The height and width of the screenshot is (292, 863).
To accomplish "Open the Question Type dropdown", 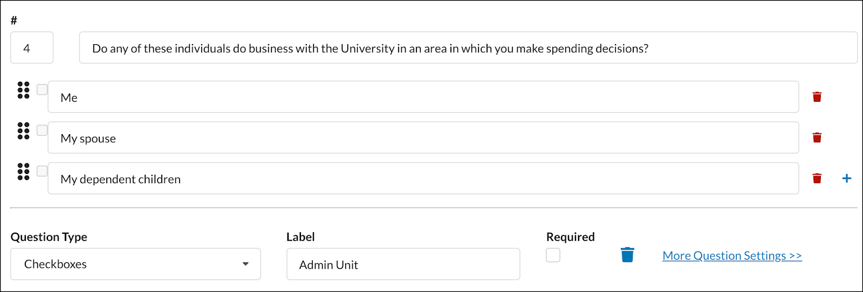I will (135, 264).
